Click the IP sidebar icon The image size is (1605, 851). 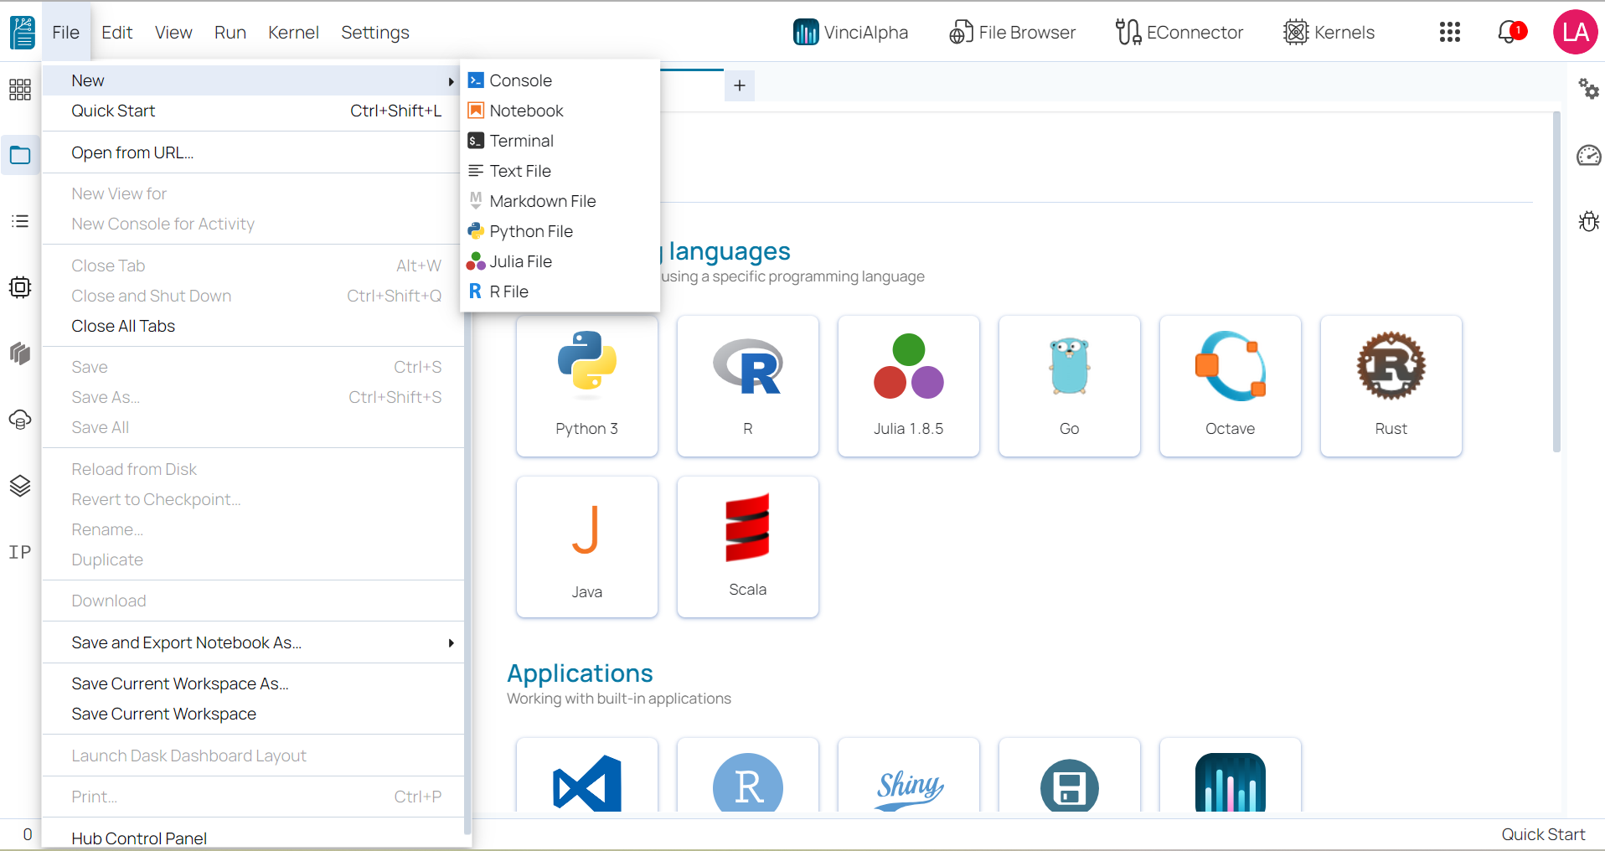click(x=20, y=552)
